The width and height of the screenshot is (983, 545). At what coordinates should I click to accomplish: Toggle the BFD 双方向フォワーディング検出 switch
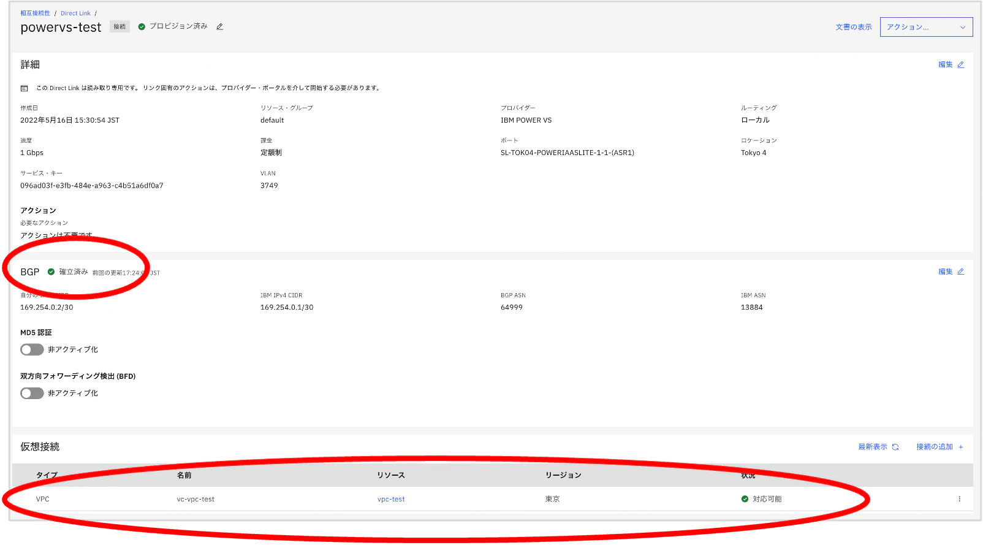click(32, 393)
